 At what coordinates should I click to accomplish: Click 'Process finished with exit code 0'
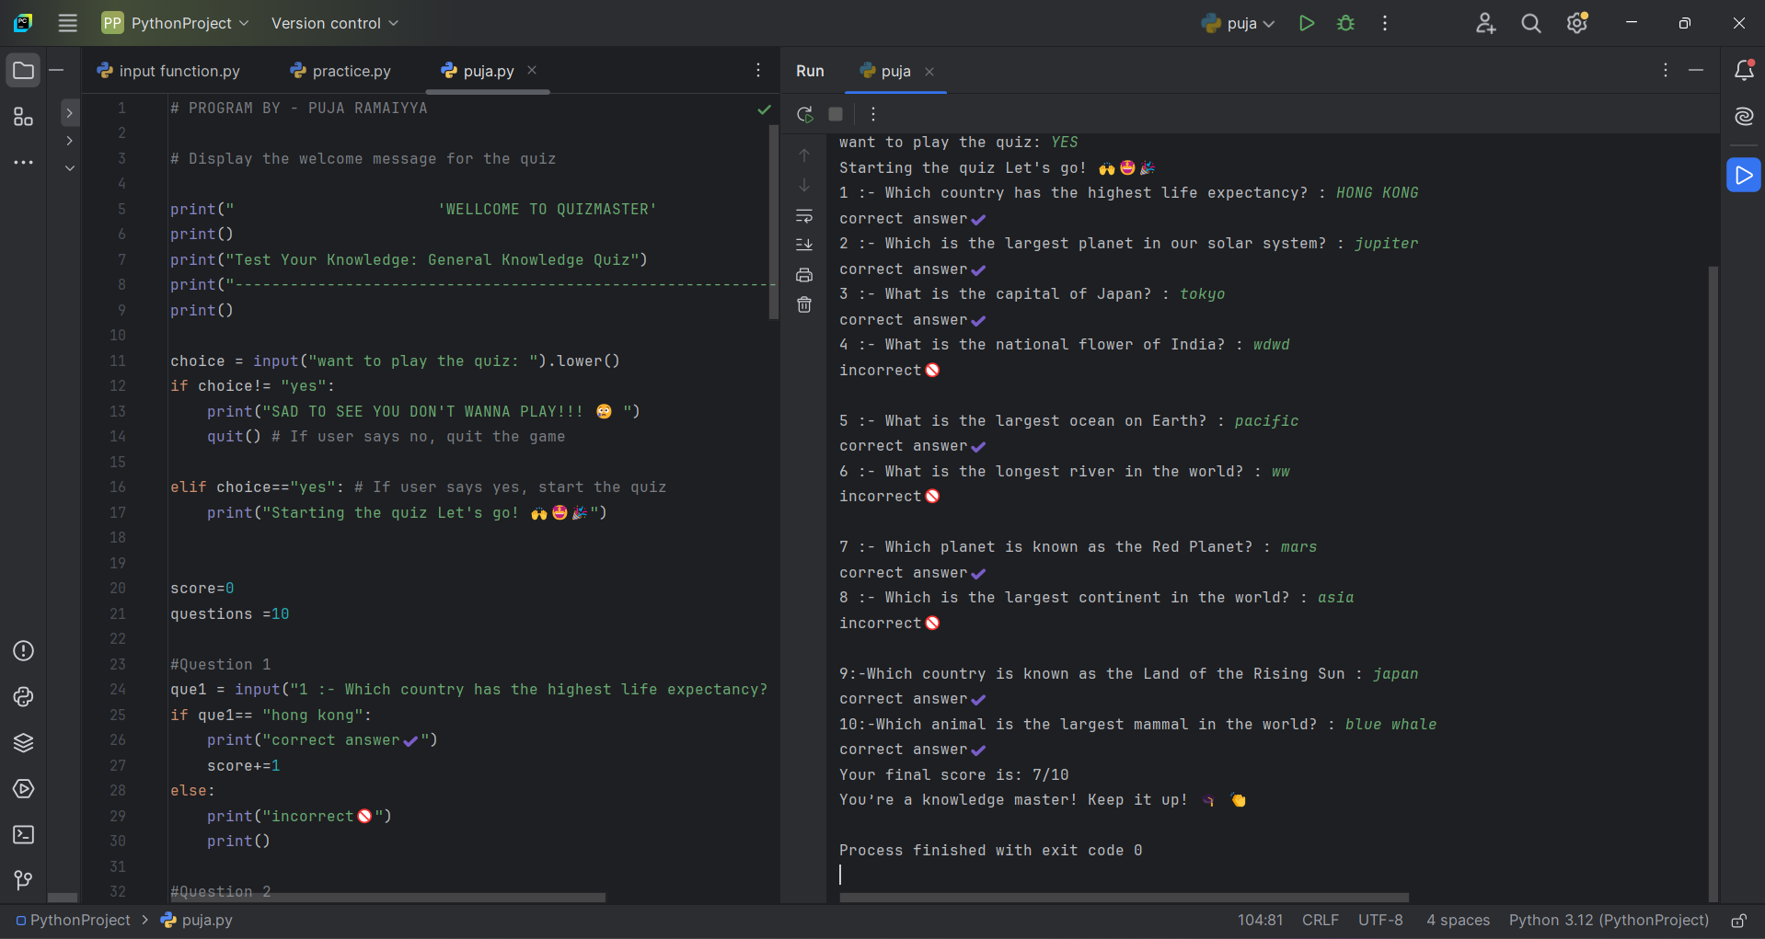pos(990,851)
